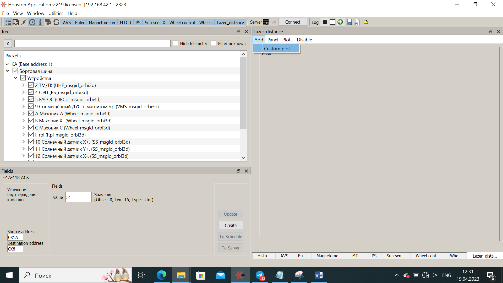The width and height of the screenshot is (503, 283).
Task: Switch to the Magnetome... bottom tab
Action: [x=329, y=256]
